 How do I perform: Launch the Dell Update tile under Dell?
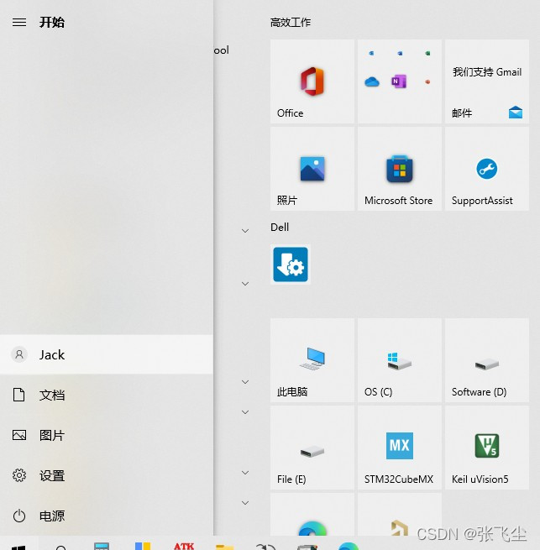[291, 265]
